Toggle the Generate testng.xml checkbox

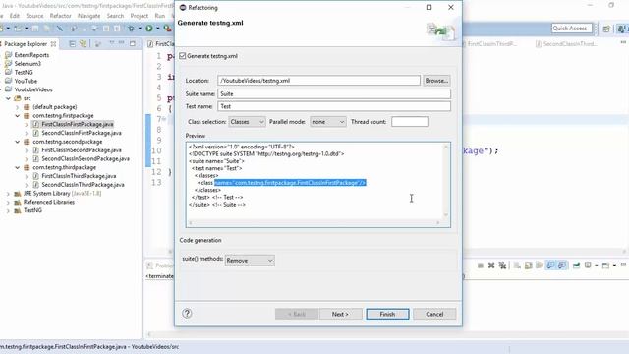[x=183, y=56]
